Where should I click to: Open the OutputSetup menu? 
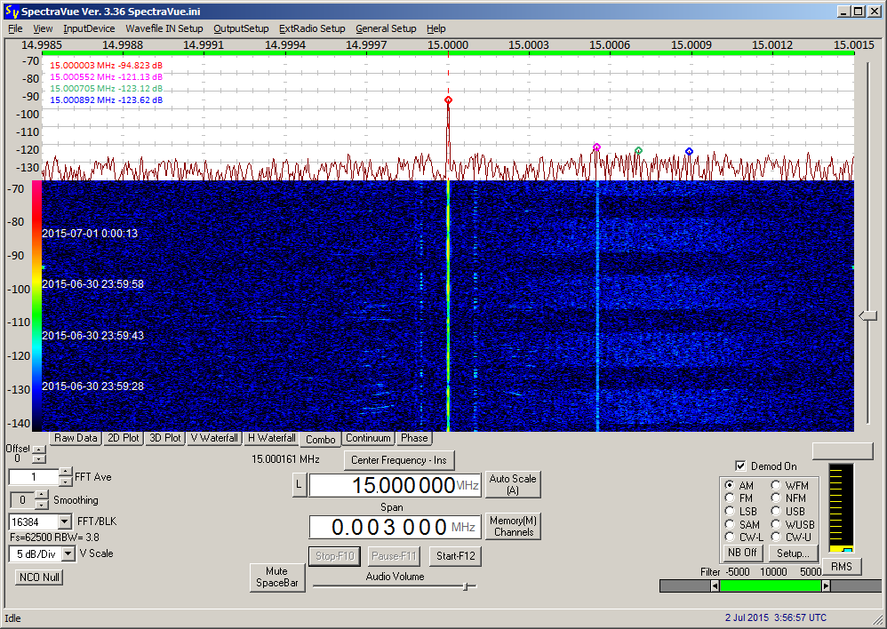pos(241,28)
